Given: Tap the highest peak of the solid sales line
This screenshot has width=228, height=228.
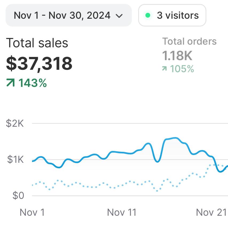Looking at the screenshot, I should point(175,138).
